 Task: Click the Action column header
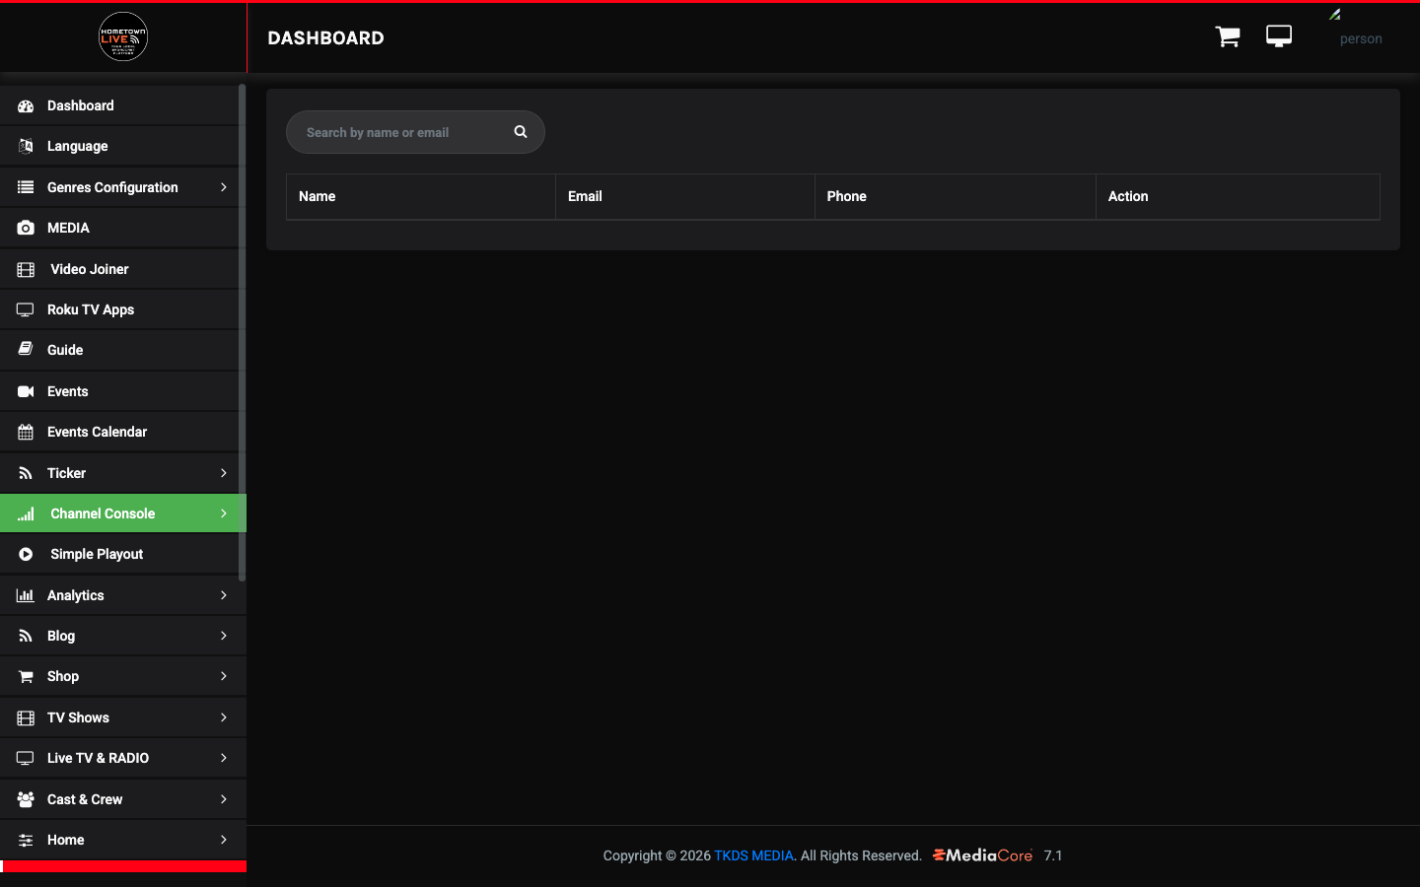click(x=1238, y=197)
